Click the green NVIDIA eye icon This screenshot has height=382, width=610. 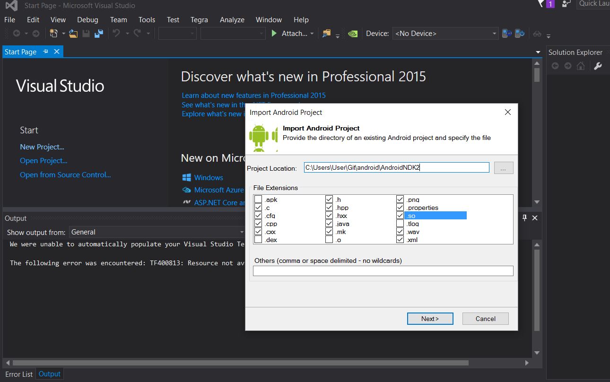click(x=352, y=34)
